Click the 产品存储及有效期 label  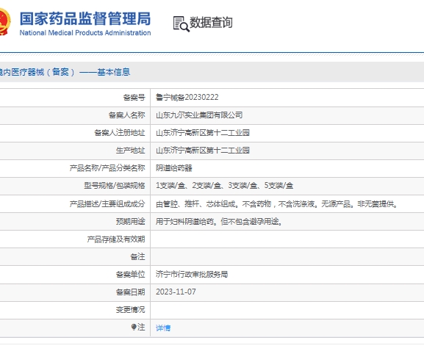pos(116,239)
